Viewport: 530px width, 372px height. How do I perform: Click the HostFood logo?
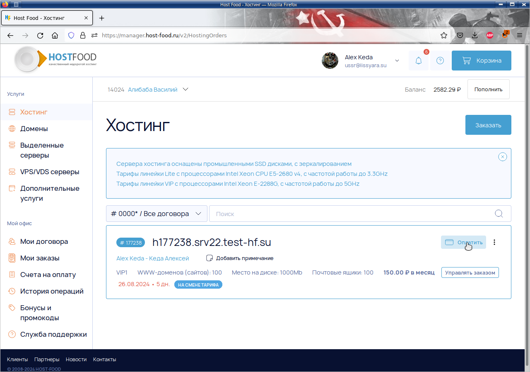click(x=55, y=59)
